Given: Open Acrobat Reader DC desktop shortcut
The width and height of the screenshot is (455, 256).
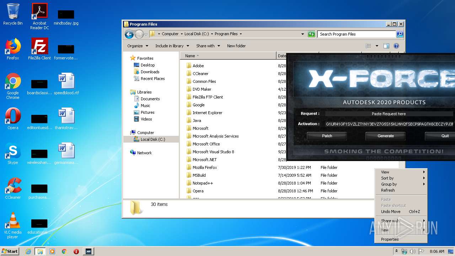Looking at the screenshot, I should point(39,16).
